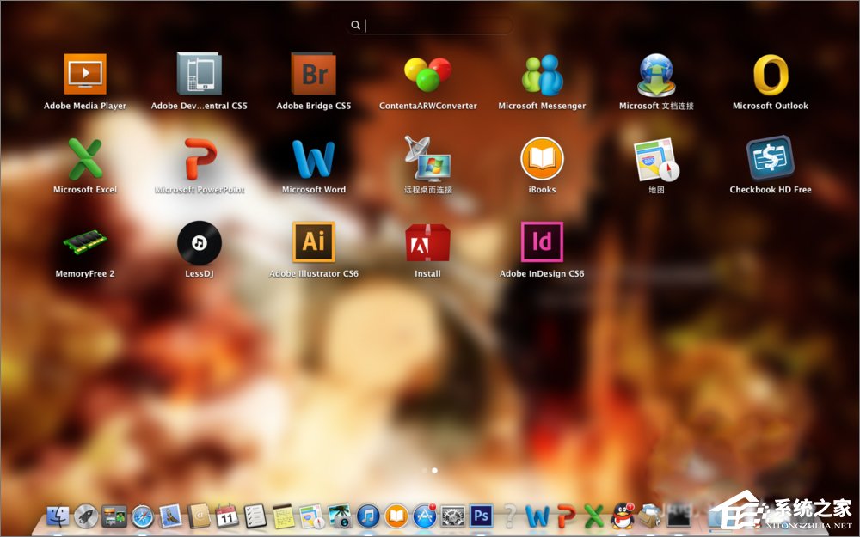Open PowerPoint from the Dock
Viewport: 860px width, 537px height.
point(566,516)
